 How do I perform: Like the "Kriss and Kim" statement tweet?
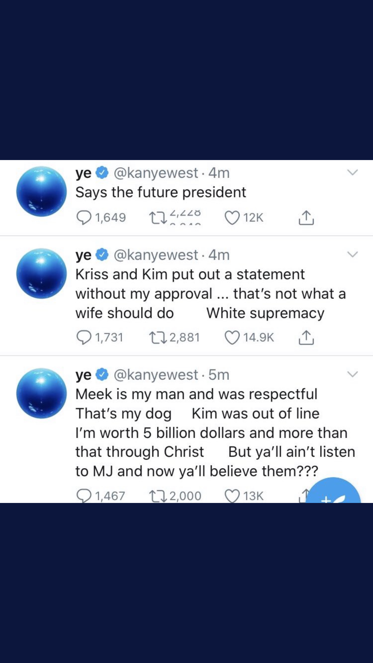[x=232, y=337]
